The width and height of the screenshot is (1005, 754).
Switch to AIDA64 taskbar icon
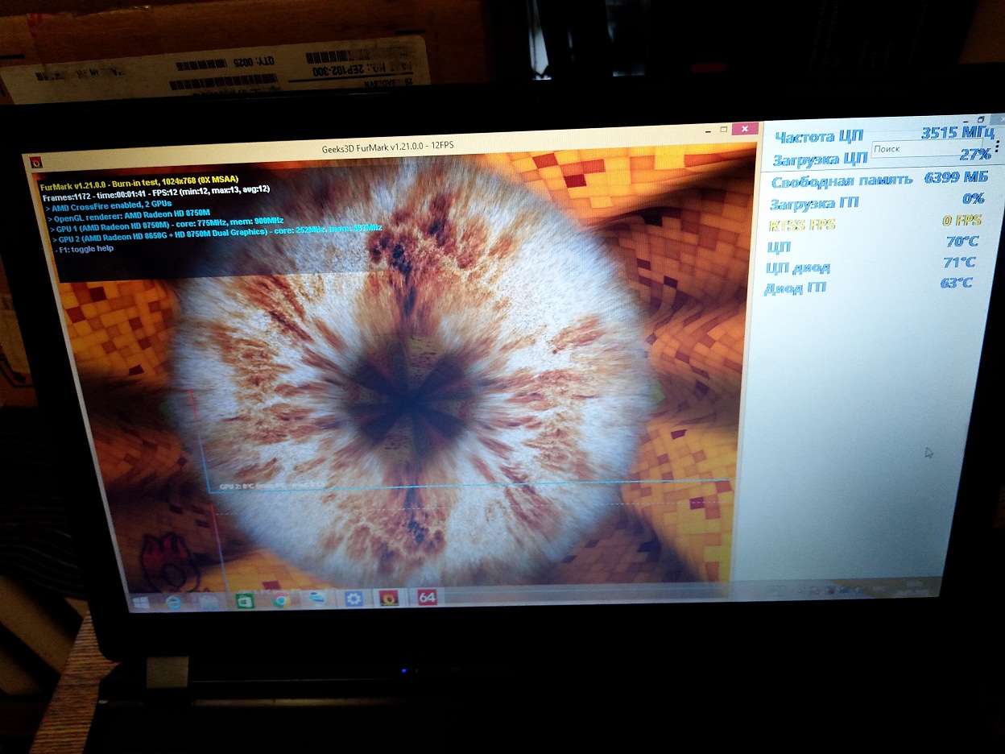427,598
